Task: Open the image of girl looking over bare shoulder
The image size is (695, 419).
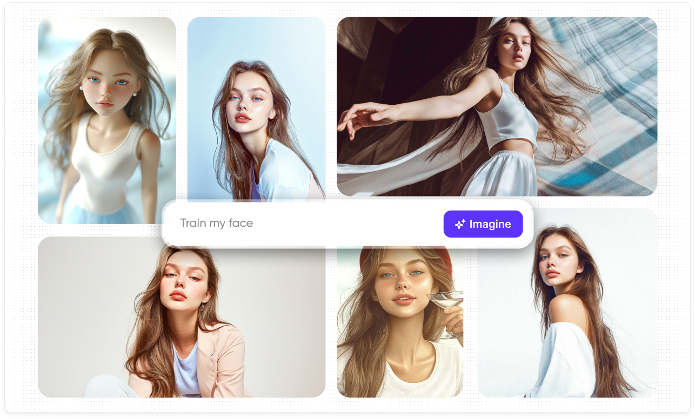Action: tap(567, 303)
